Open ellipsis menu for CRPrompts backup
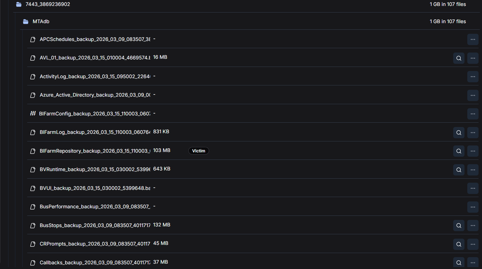This screenshot has height=269, width=482. 473,244
